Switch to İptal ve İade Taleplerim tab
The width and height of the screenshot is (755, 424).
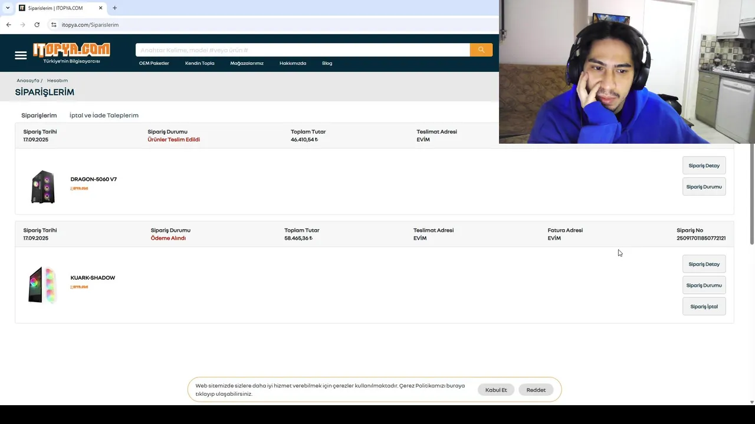(104, 115)
